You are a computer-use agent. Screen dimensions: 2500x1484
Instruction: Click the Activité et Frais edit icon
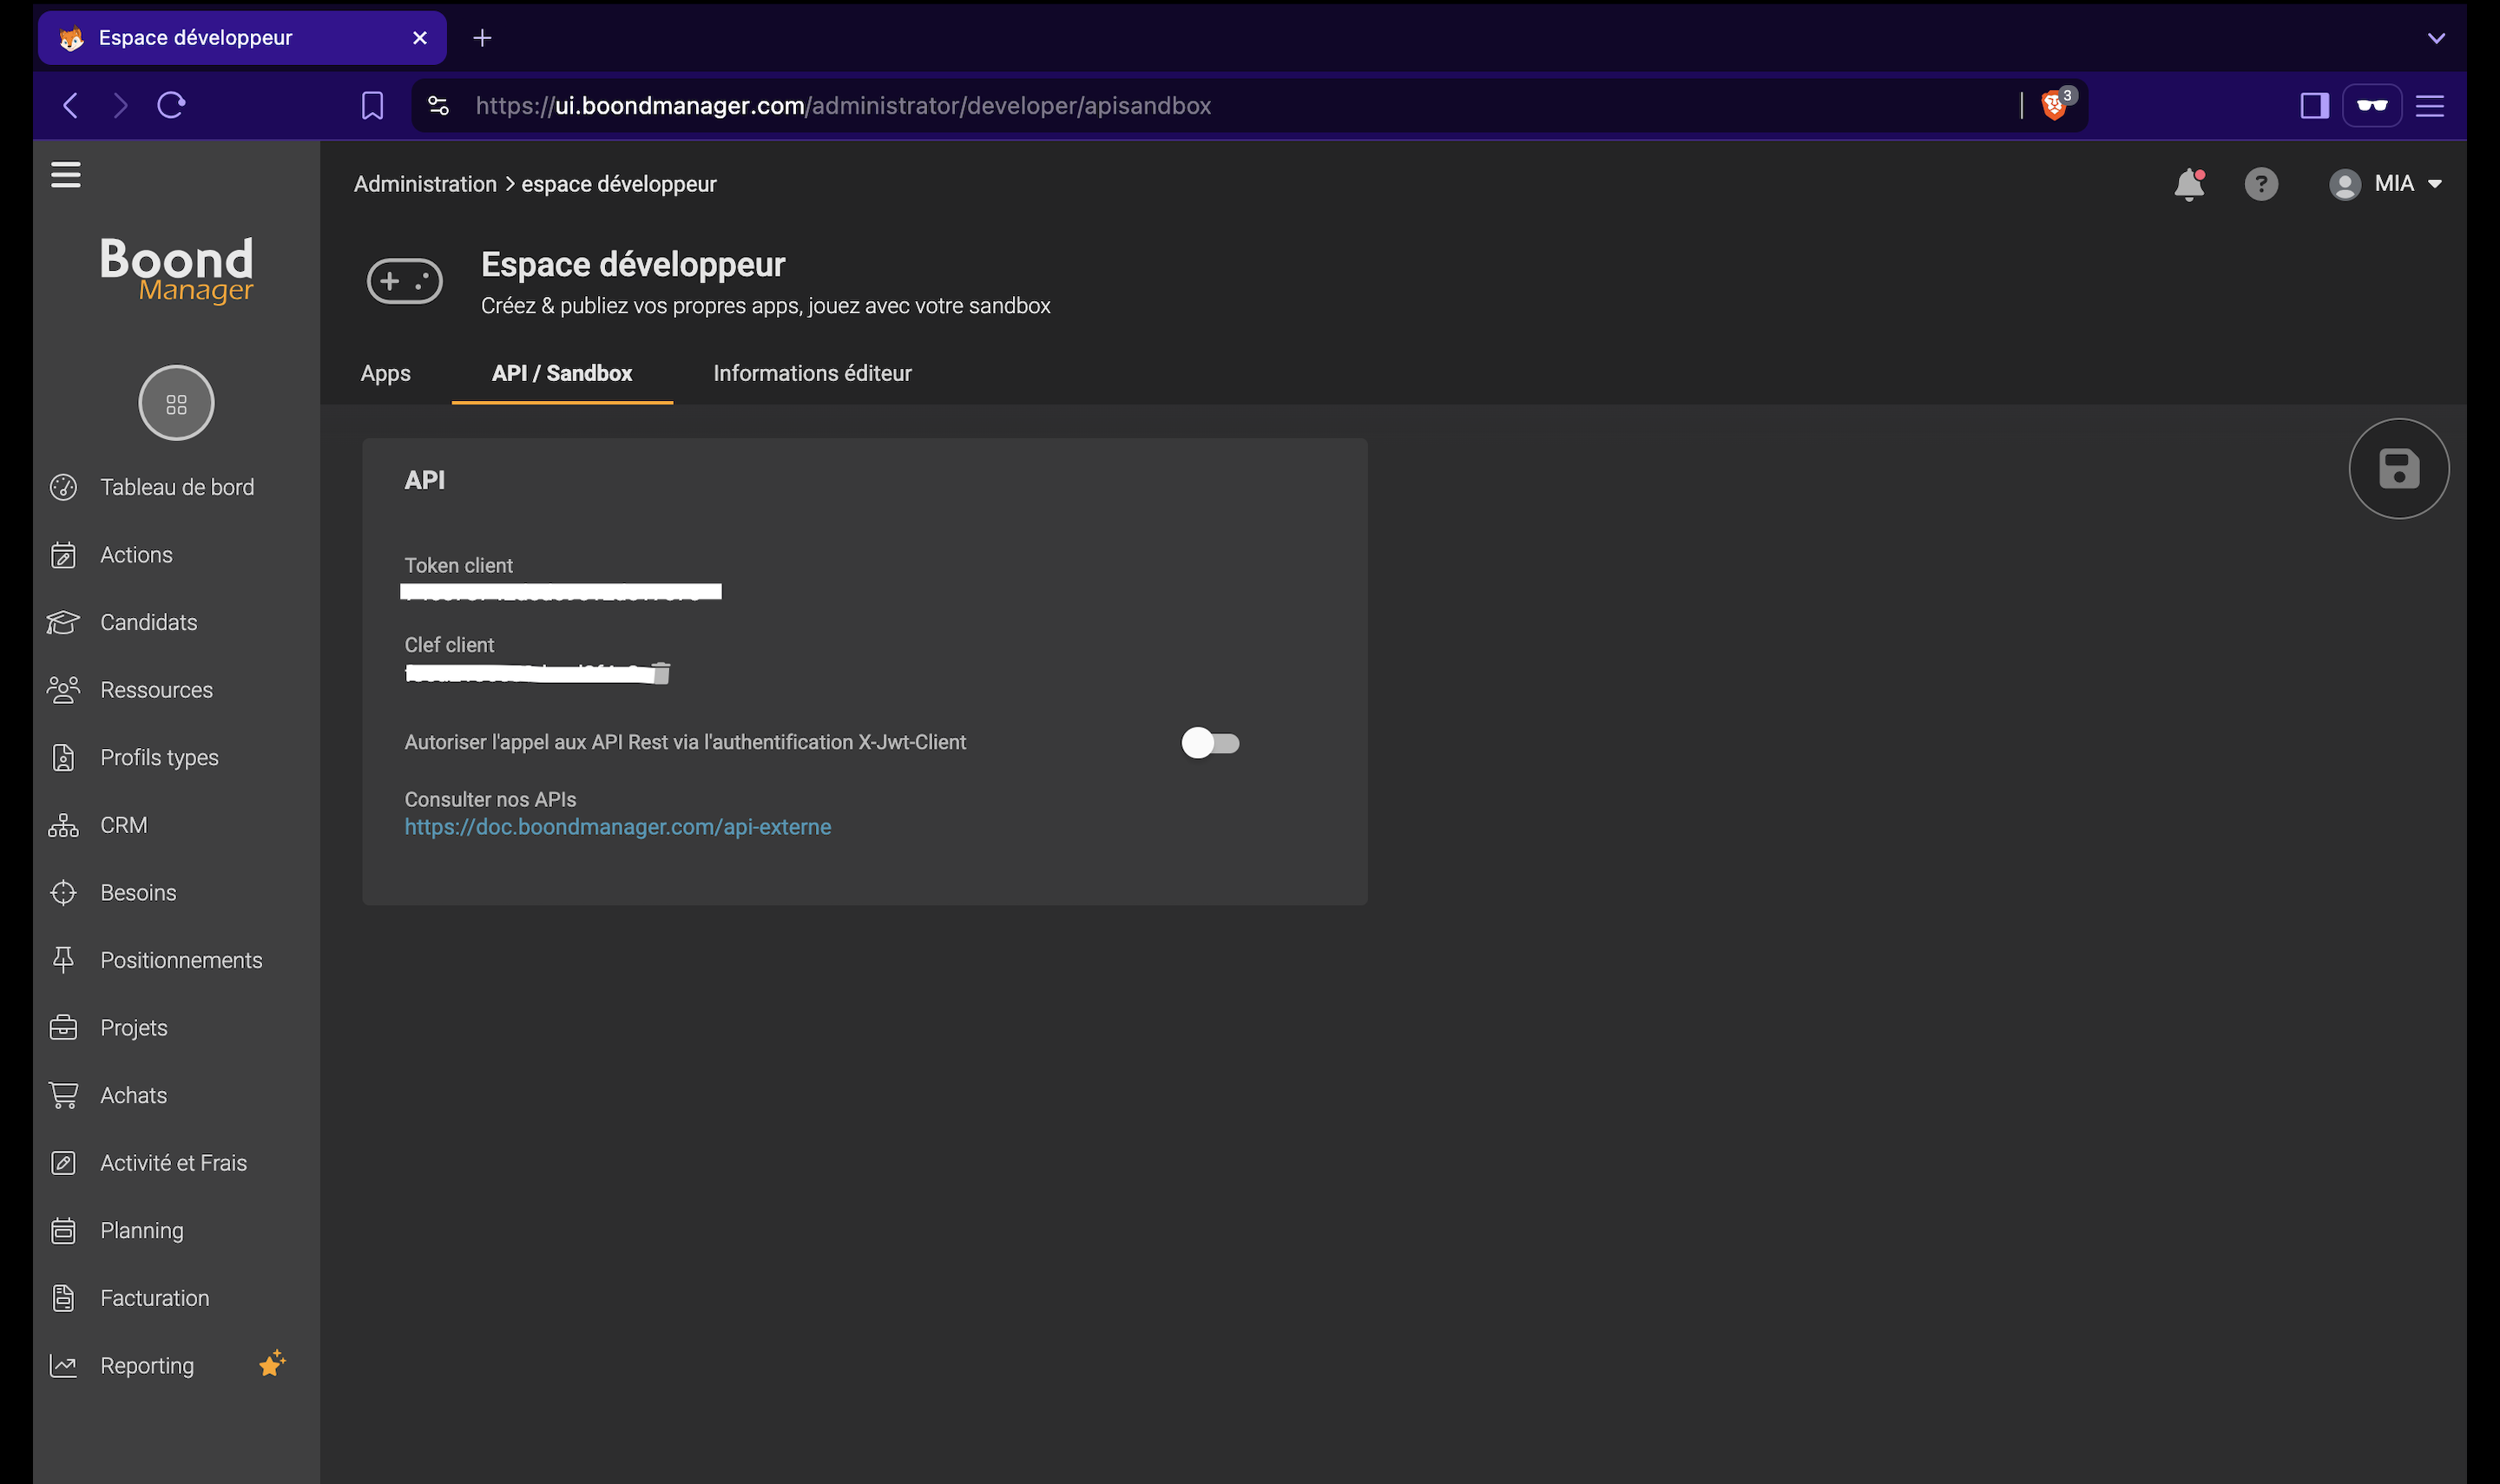[63, 1163]
